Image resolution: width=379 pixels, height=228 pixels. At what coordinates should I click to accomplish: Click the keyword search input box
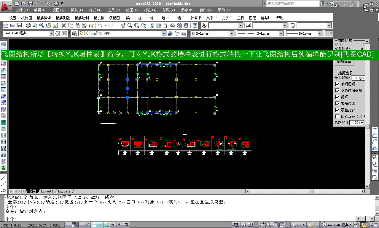292,4
